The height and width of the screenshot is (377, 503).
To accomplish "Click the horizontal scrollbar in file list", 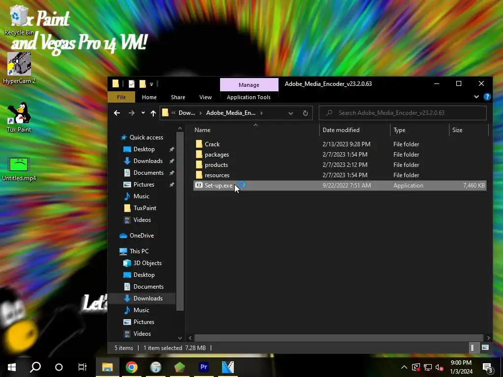I will (x=339, y=338).
